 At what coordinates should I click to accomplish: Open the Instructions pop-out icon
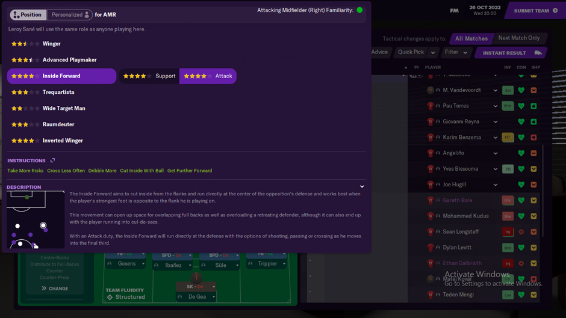pyautogui.click(x=53, y=160)
